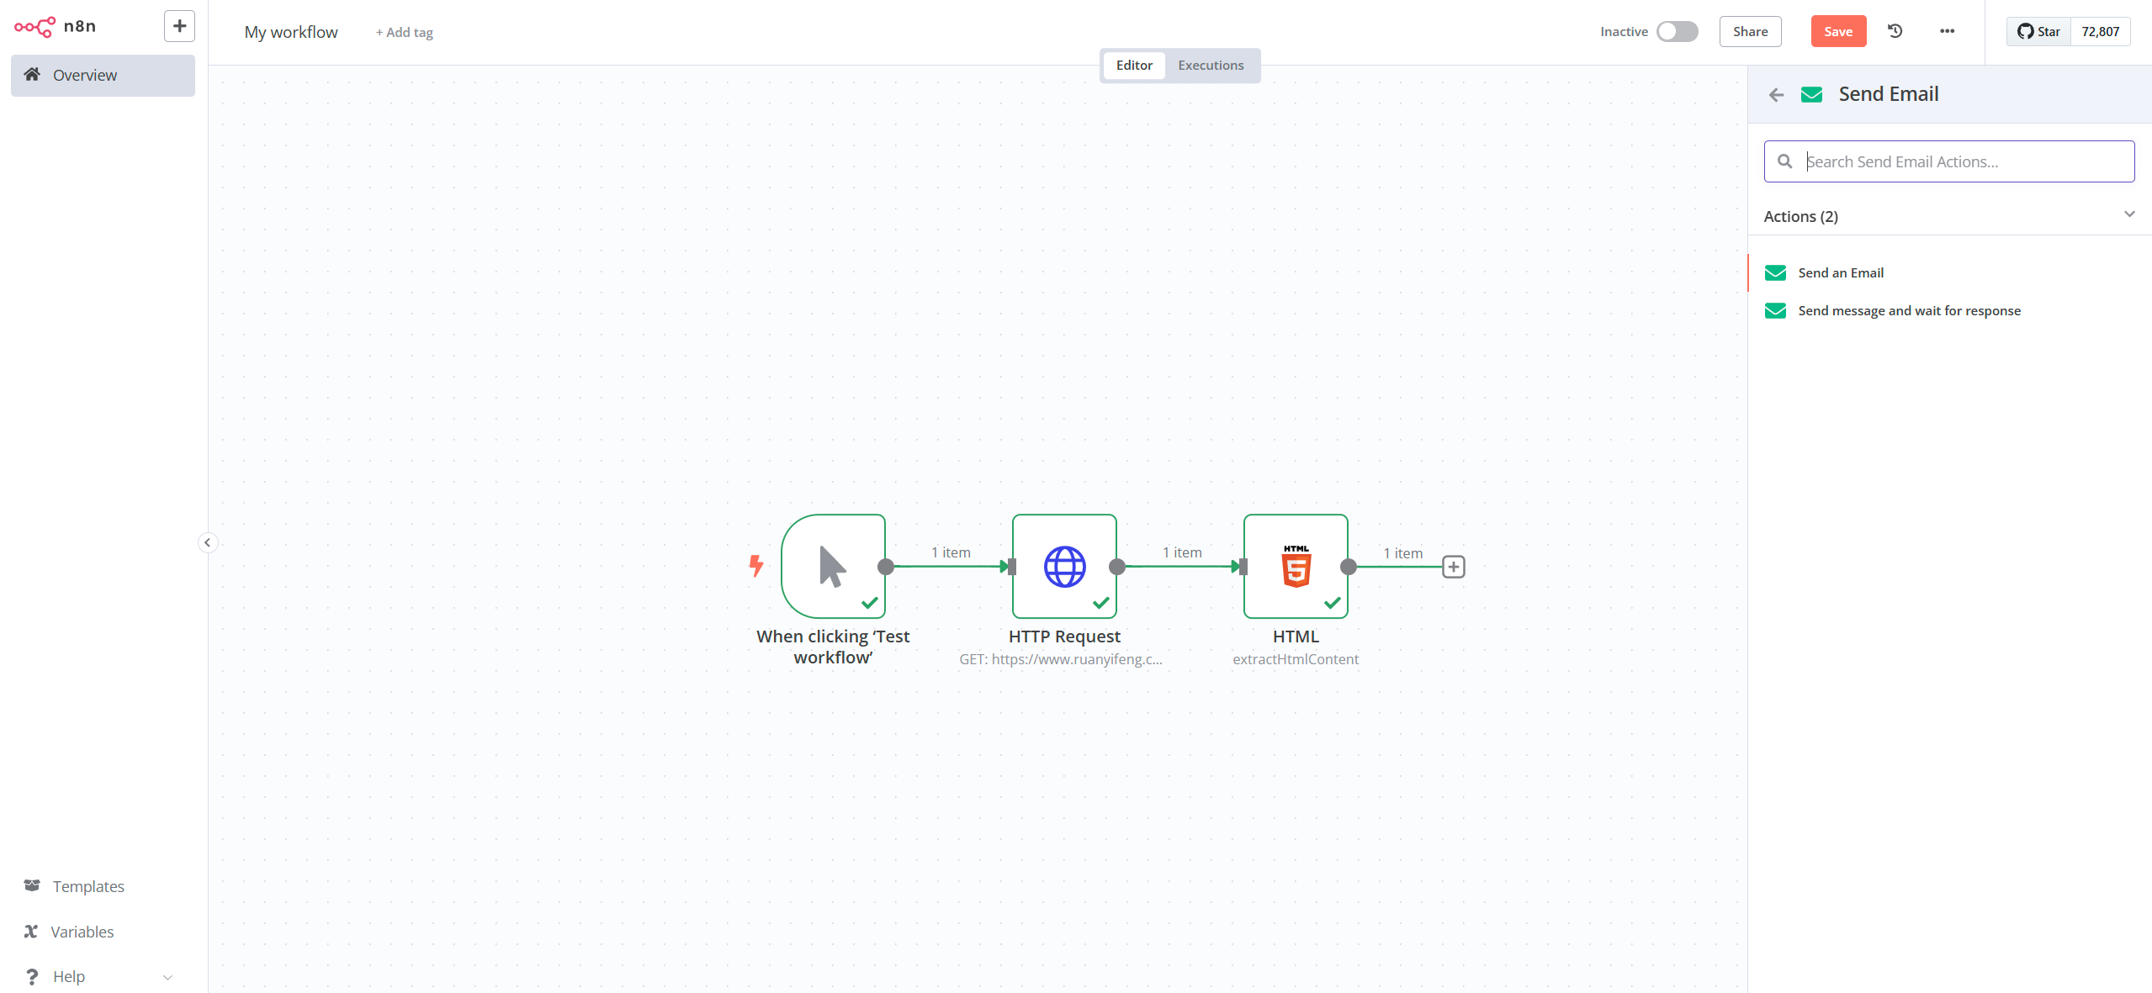Image resolution: width=2152 pixels, height=993 pixels.
Task: Choose the Send an Email action
Action: [1840, 272]
